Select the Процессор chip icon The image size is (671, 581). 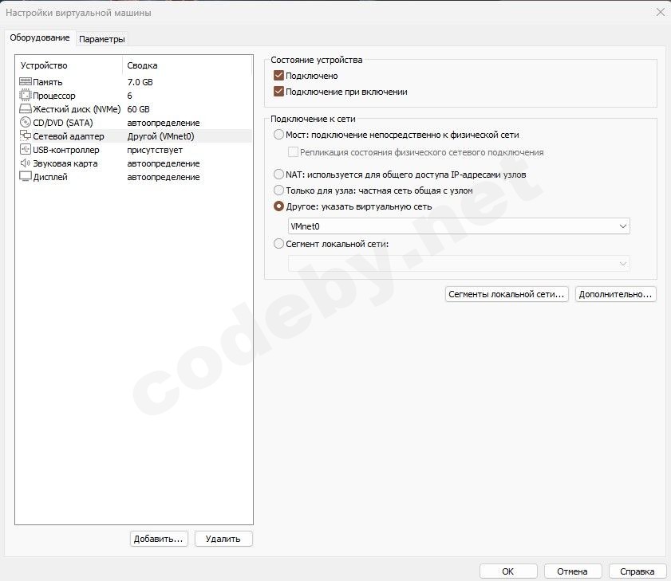coord(26,95)
